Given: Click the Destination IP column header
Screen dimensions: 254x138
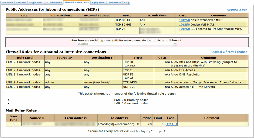Looking at the screenshot, I should (103, 58).
